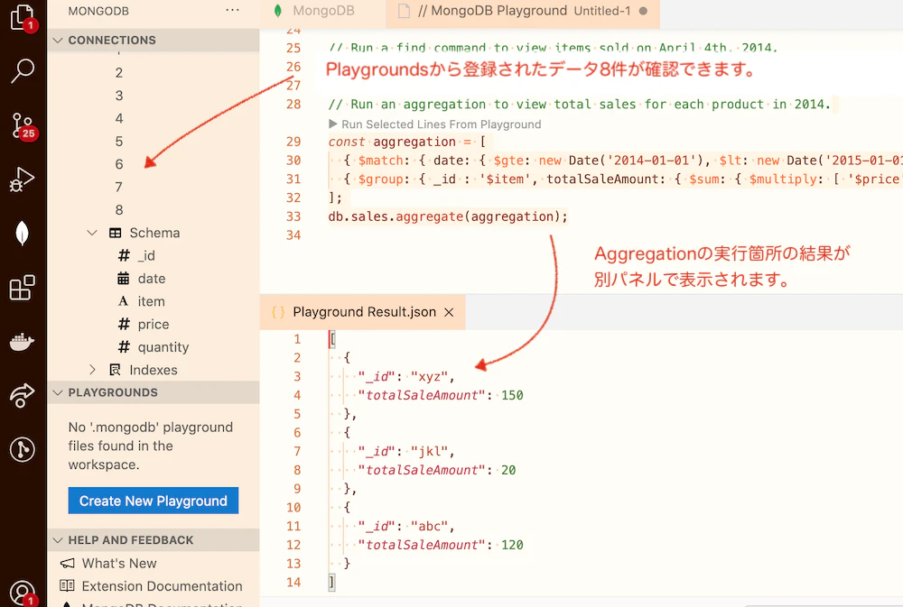This screenshot has height=607, width=903.
Task: Click Create New Playground button
Action: coord(154,501)
